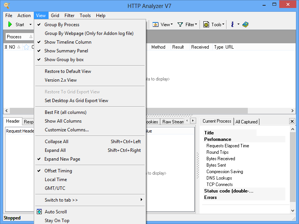
Task: Open Customize Columns dialog
Action: [x=90, y=130]
